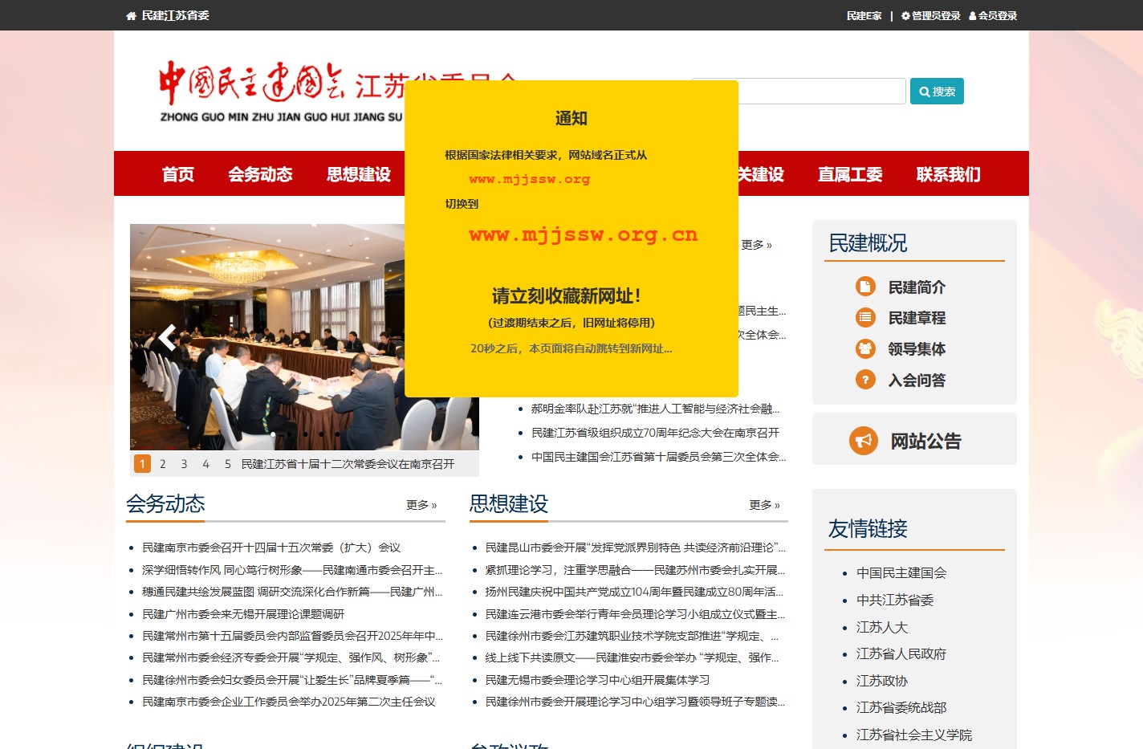Show previous slide with left arrow

167,337
